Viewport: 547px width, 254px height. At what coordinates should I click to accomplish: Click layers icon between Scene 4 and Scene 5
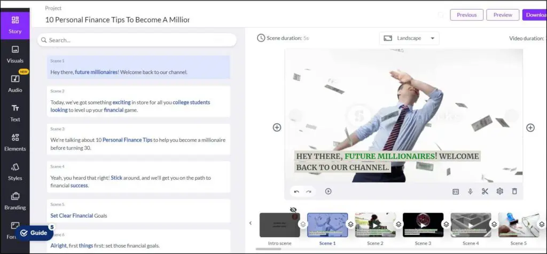click(494, 224)
